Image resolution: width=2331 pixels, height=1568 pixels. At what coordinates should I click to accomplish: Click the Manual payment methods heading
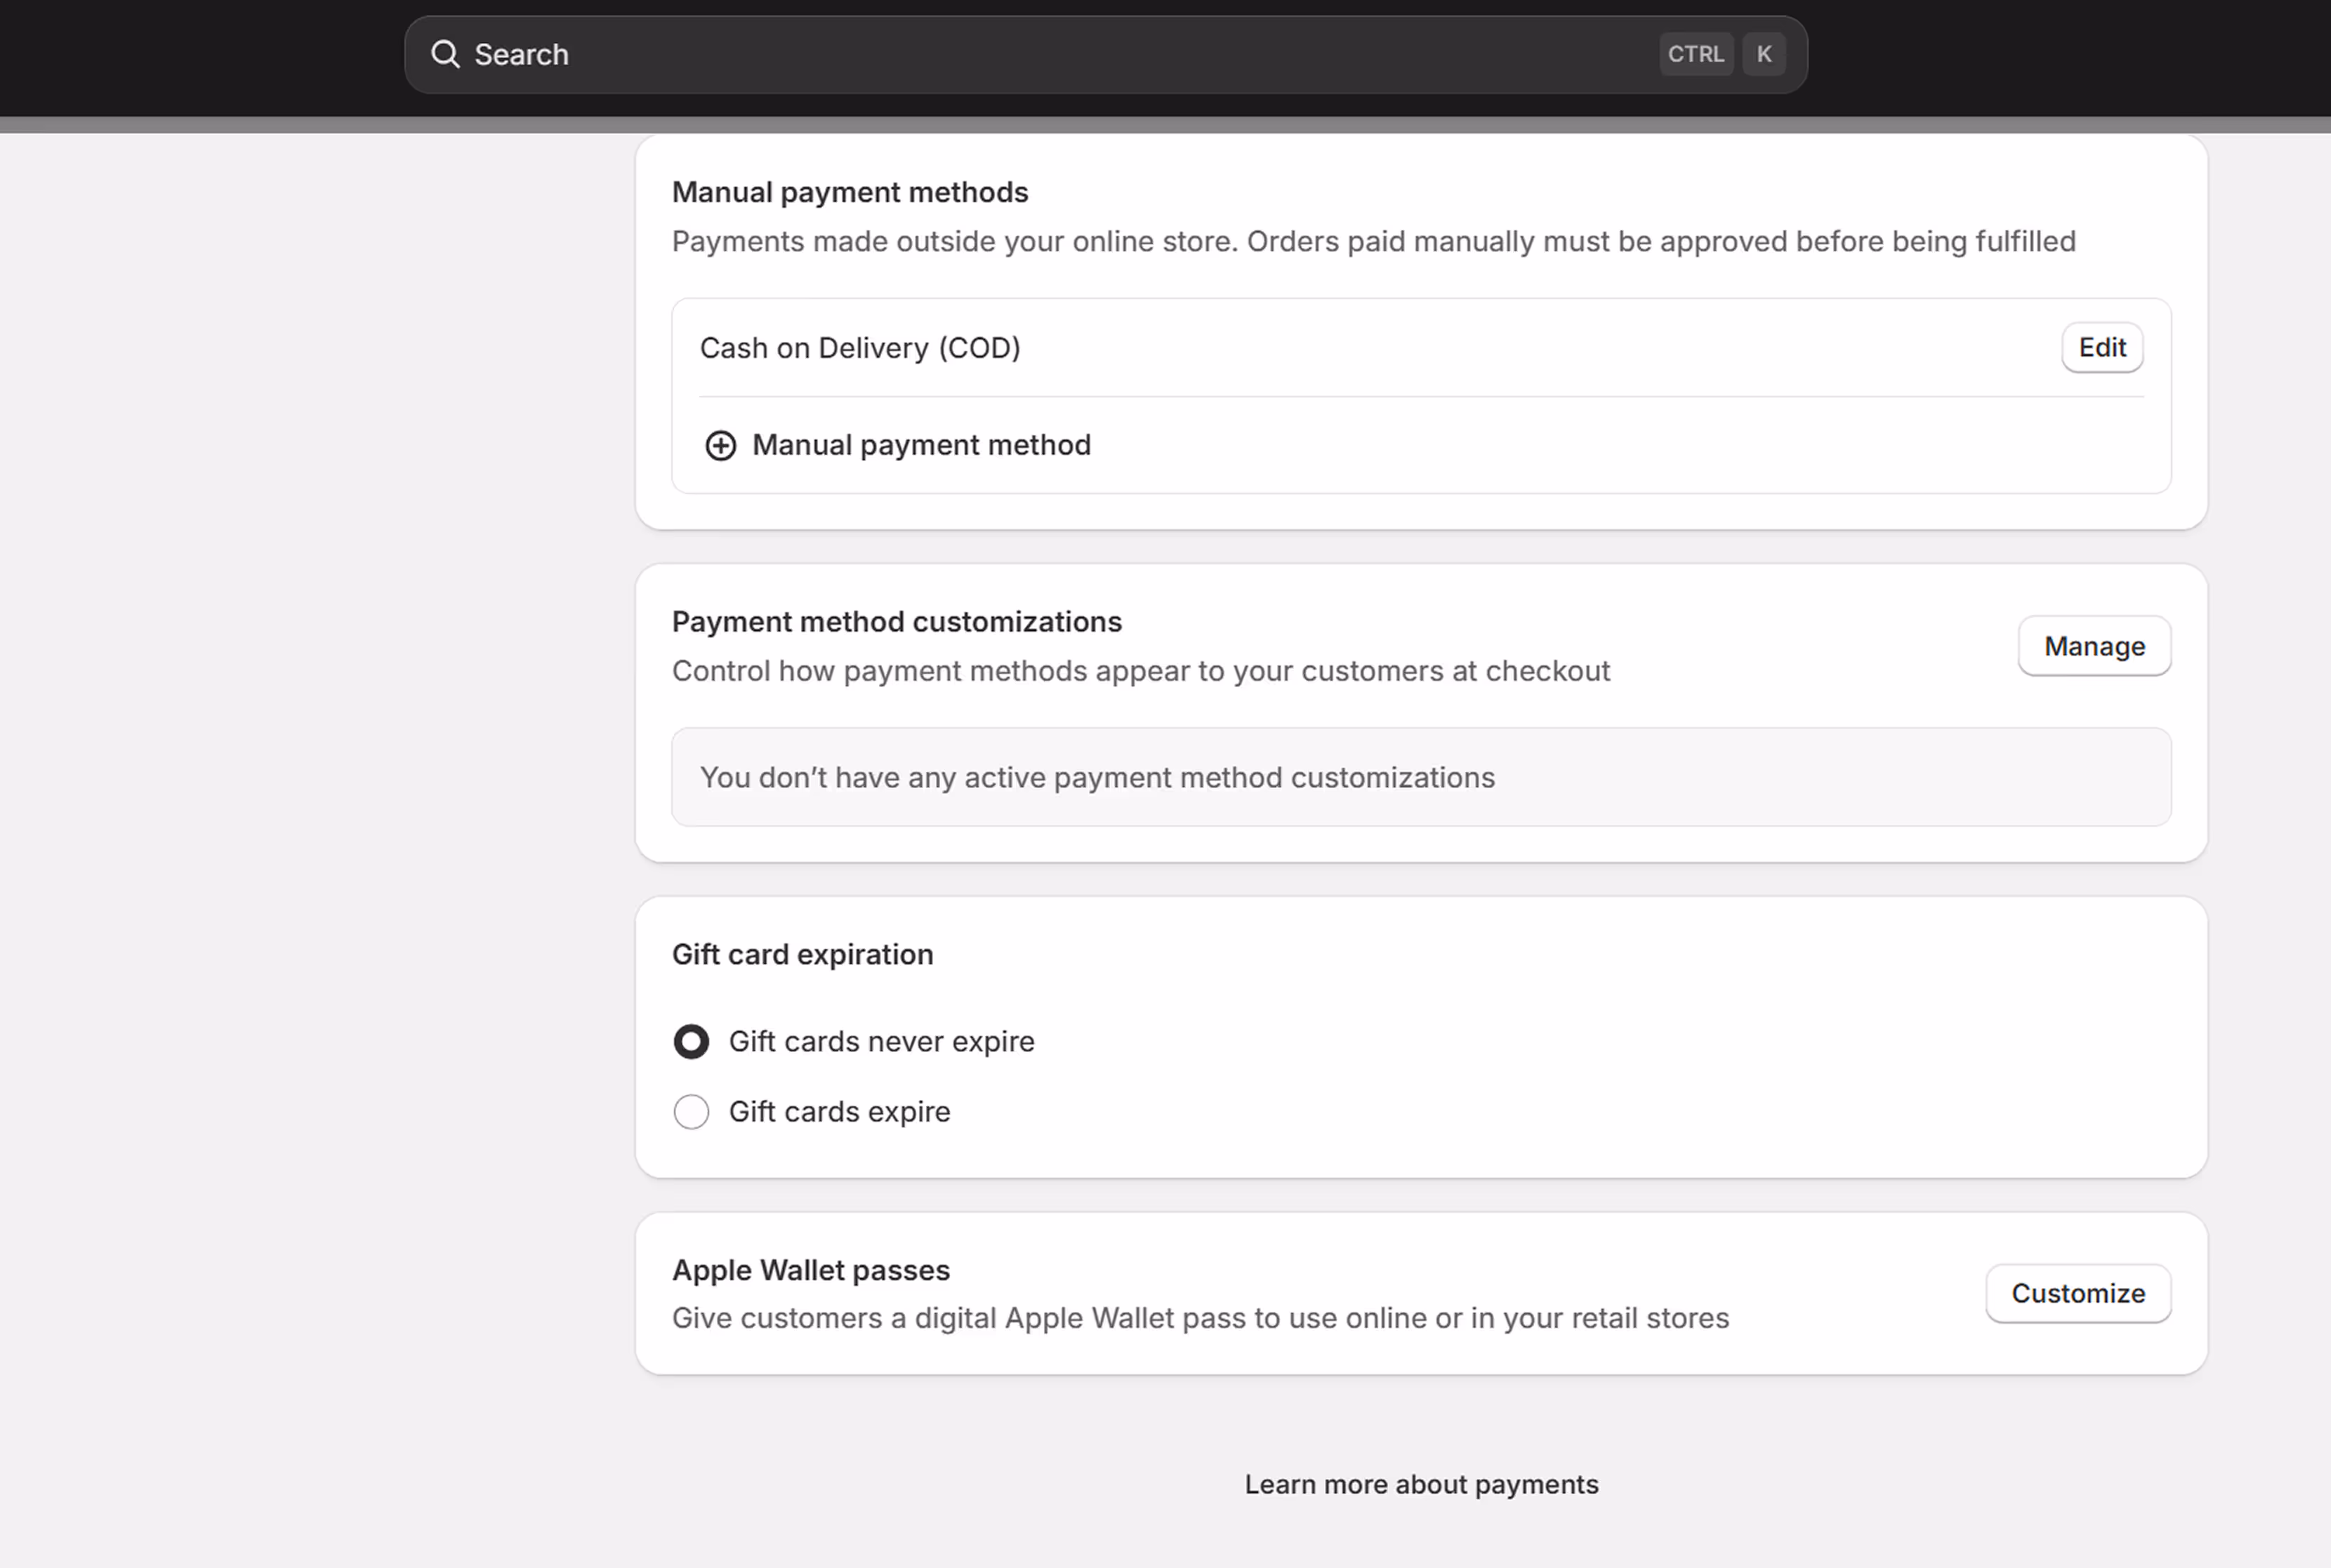coord(850,192)
